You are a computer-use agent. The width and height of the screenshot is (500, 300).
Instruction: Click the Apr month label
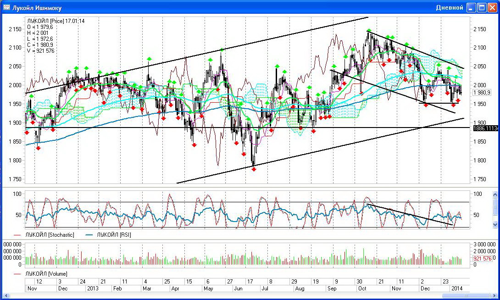[175, 289]
